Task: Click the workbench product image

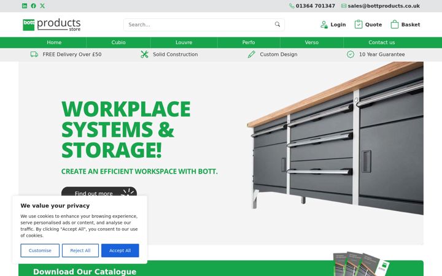Action: 335,138
